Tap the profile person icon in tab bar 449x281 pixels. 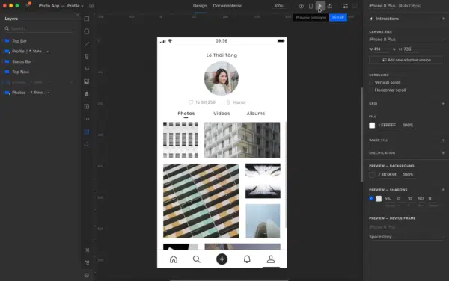[271, 259]
